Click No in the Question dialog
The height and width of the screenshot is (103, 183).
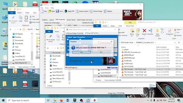[x=101, y=52]
